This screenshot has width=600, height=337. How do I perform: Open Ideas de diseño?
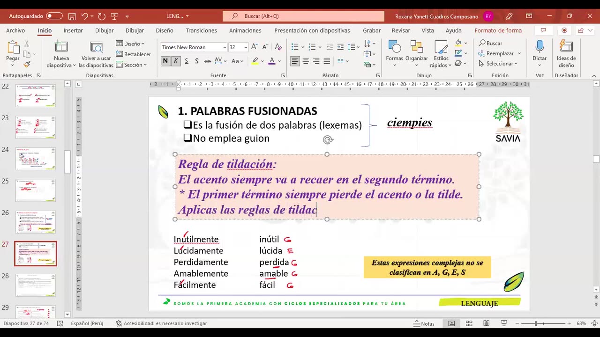click(x=566, y=54)
